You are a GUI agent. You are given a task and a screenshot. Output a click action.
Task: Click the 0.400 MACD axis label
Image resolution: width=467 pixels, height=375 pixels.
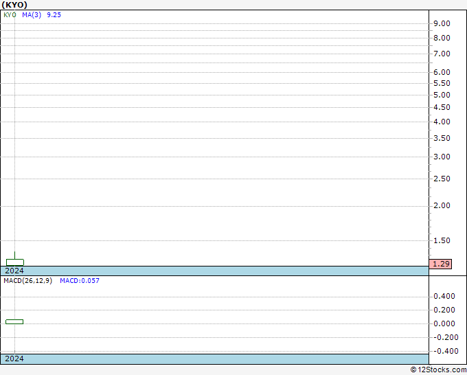444,297
